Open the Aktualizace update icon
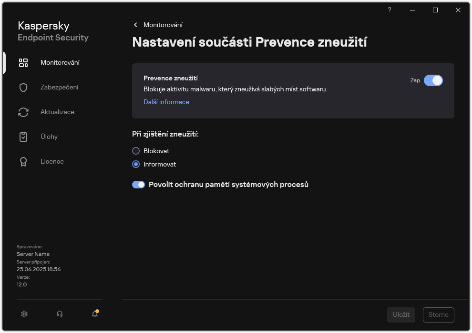 coord(23,112)
